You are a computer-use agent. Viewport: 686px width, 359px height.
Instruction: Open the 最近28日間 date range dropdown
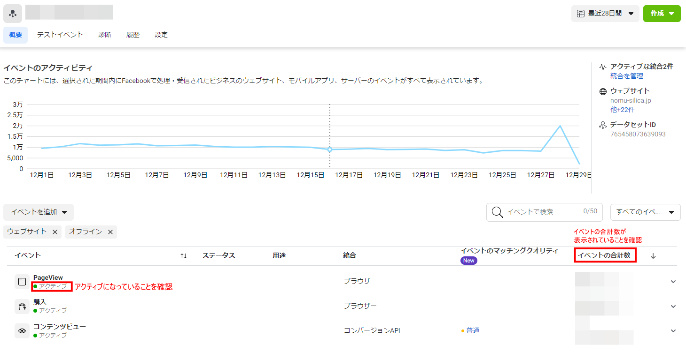(x=605, y=14)
